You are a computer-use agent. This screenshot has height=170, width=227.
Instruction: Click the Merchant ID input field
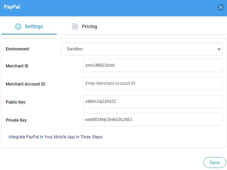point(153,65)
